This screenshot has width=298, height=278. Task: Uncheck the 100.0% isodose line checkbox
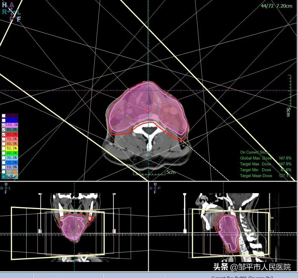(4, 125)
